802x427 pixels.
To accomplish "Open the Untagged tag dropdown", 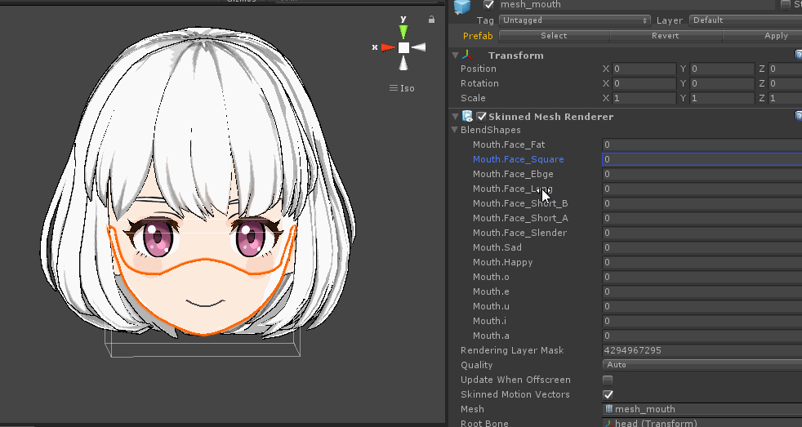I will click(574, 20).
